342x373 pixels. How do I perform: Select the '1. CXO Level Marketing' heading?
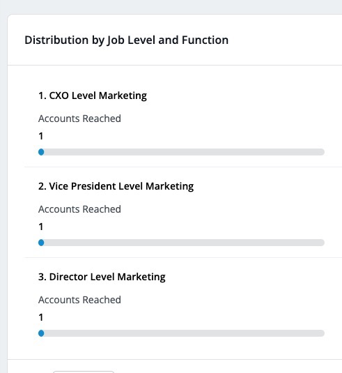pos(93,96)
